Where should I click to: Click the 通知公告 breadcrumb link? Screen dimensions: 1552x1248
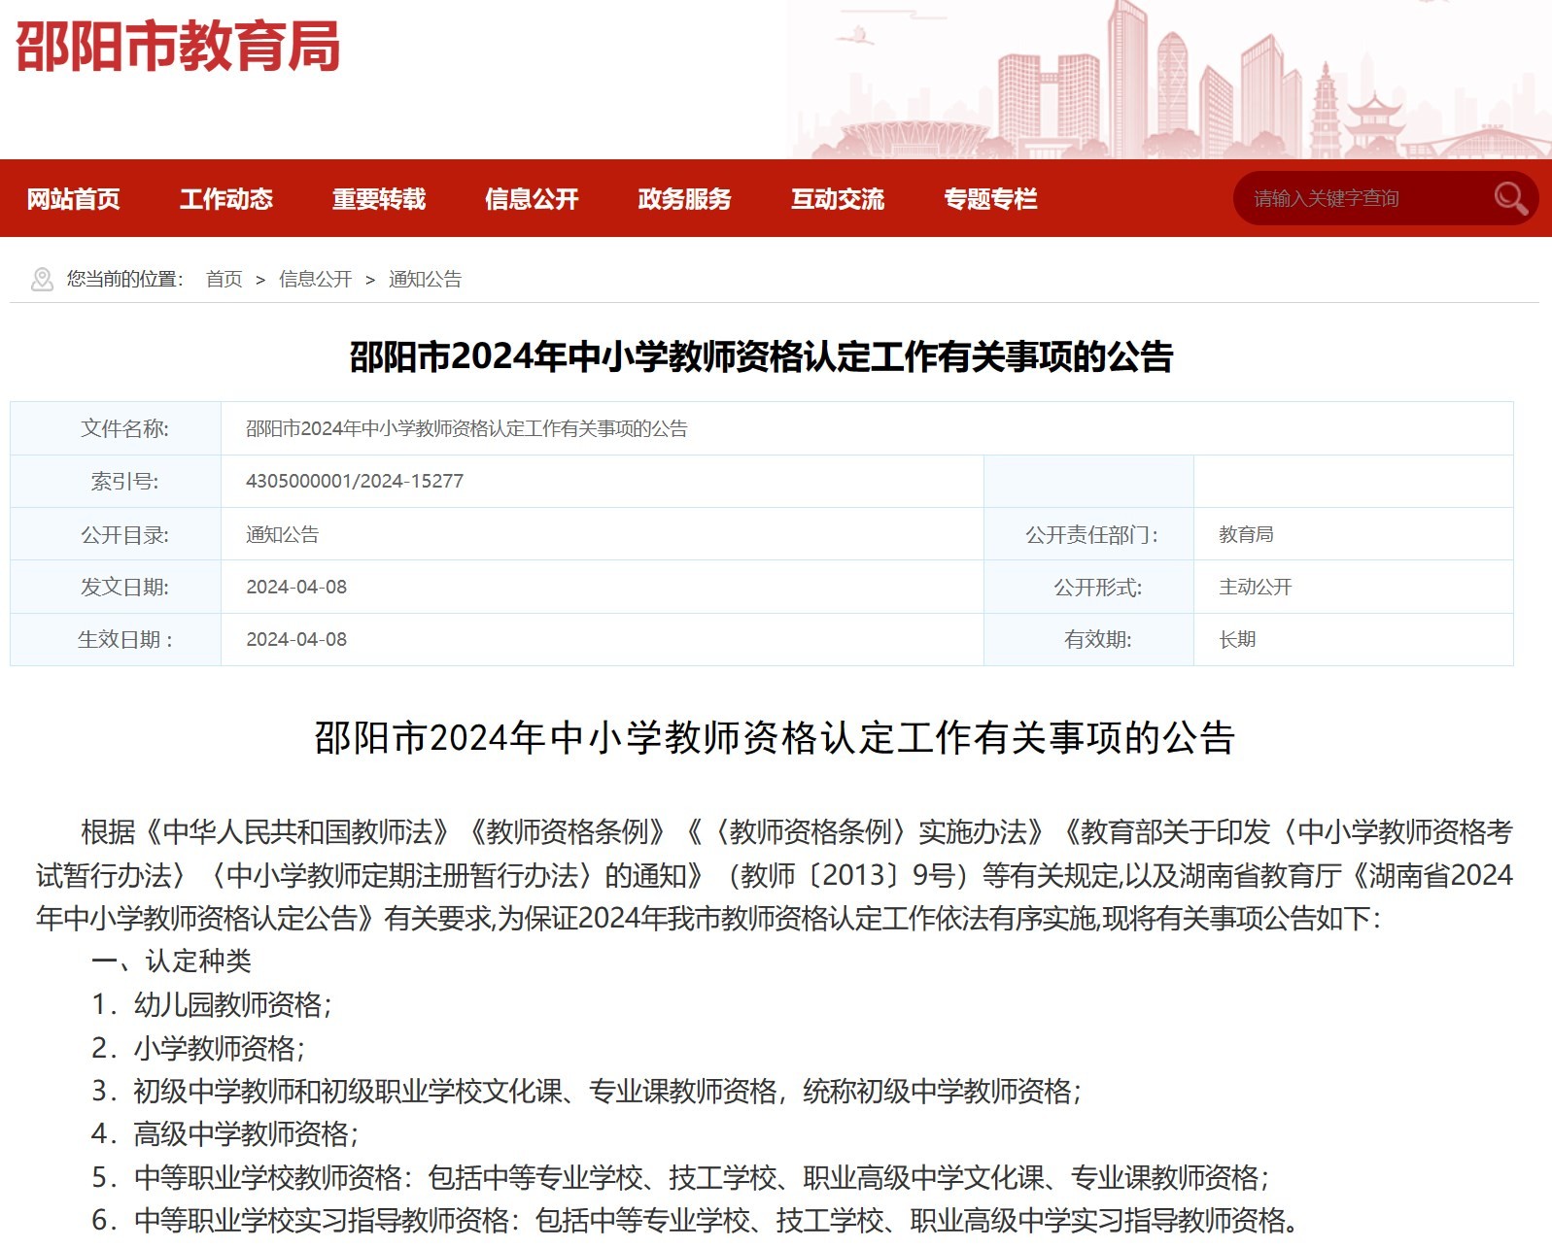pos(425,280)
